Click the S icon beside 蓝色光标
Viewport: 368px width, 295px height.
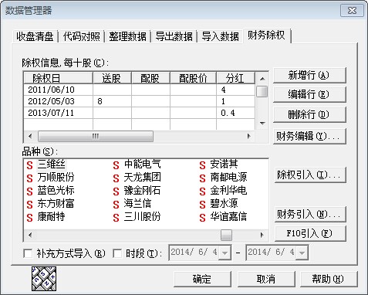tap(30, 192)
